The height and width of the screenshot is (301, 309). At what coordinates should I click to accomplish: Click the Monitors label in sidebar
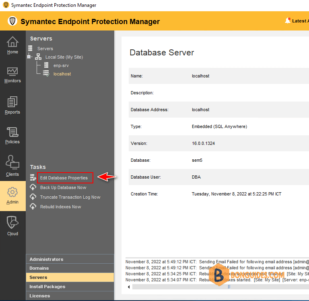point(12,81)
